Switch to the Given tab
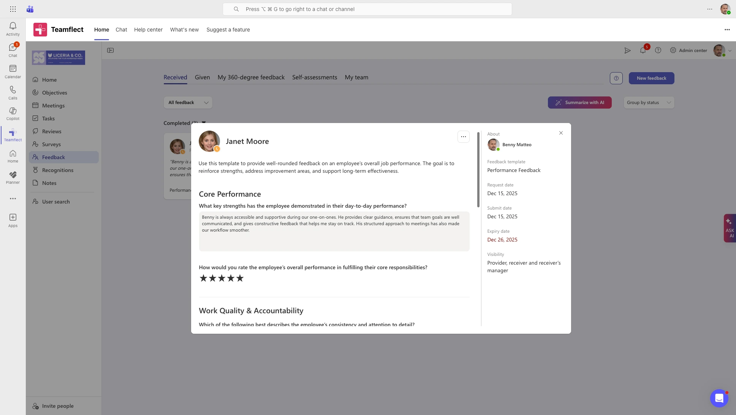 pos(202,77)
